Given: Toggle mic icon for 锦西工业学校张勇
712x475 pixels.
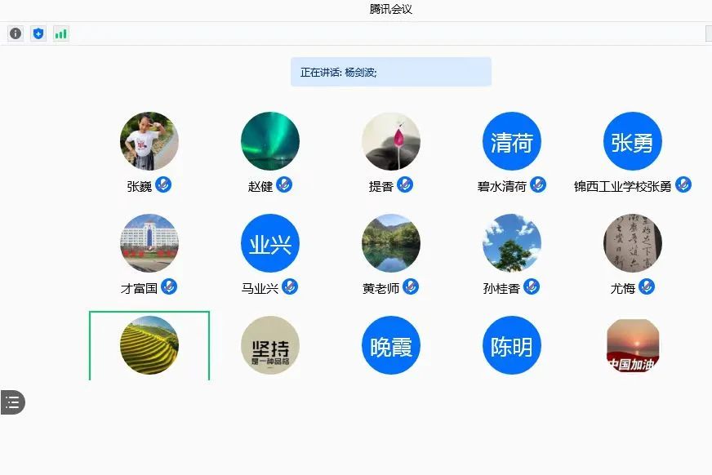Looking at the screenshot, I should click(x=683, y=185).
